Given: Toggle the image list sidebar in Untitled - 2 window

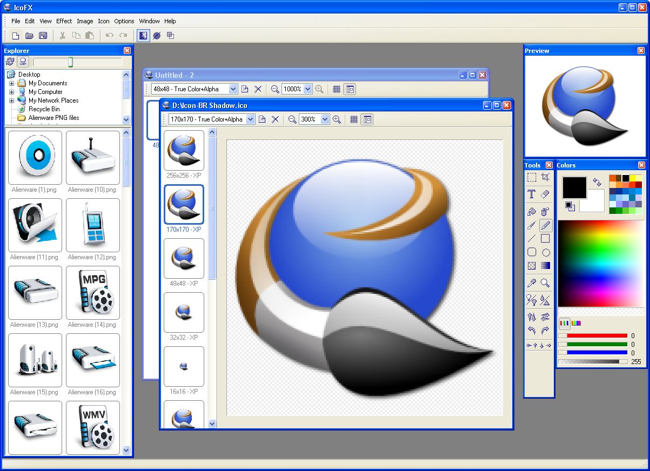Looking at the screenshot, I should pos(350,89).
